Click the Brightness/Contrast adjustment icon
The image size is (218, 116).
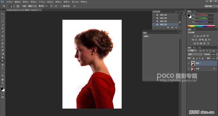tap(194, 36)
